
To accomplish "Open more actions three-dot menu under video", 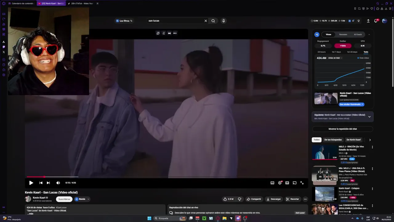I will pyautogui.click(x=305, y=199).
